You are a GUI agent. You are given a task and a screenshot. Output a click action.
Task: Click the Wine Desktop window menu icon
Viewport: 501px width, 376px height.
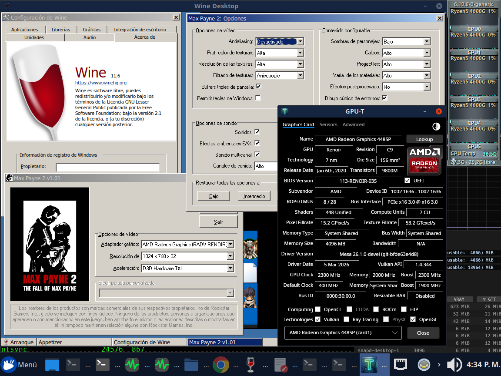pyautogui.click(x=7, y=6)
